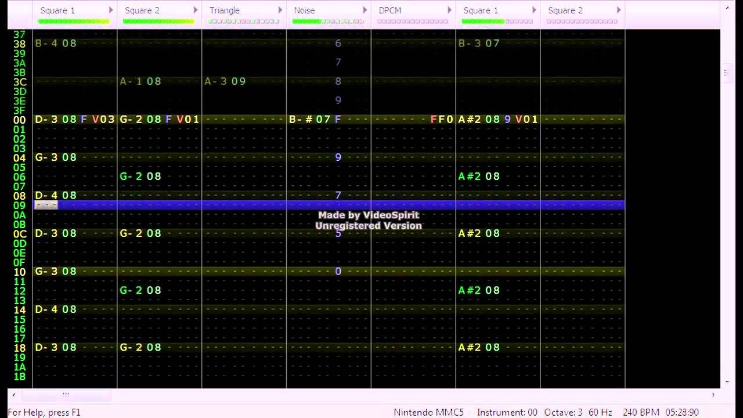743x418 pixels.
Task: Select the D-4 08 note on row 08
Action: click(x=56, y=196)
